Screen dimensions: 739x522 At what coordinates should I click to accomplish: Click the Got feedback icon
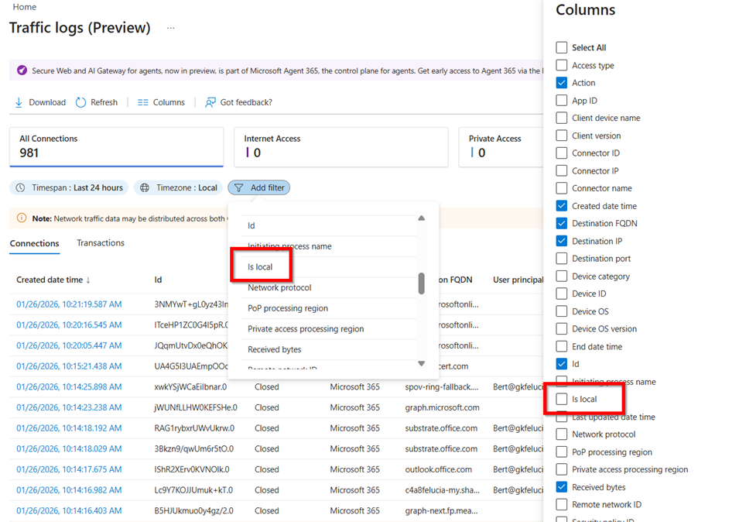click(x=210, y=101)
